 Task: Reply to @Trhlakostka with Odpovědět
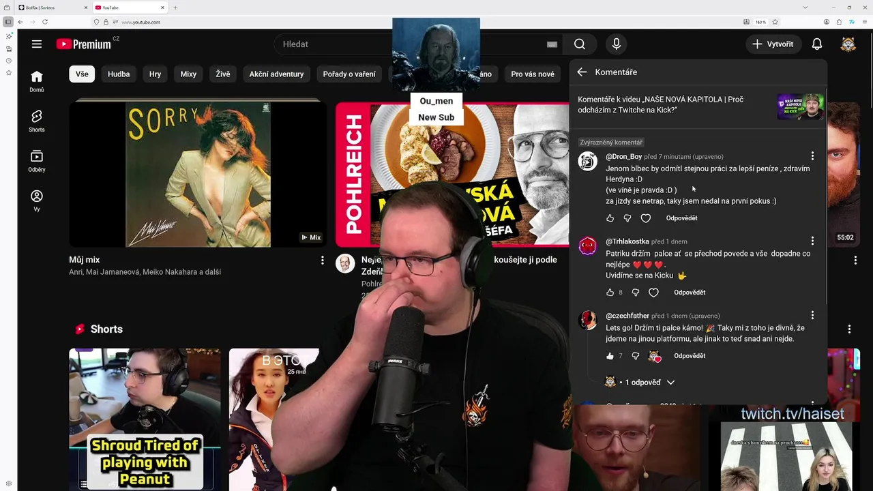690,293
